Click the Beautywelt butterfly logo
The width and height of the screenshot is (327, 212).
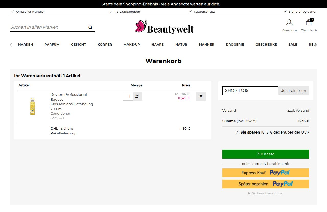pos(165,27)
